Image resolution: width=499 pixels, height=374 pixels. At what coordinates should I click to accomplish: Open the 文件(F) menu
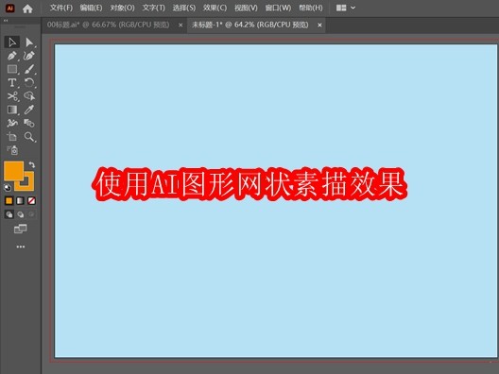point(61,8)
